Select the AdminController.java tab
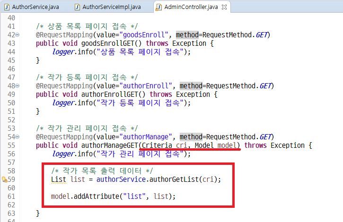 [x=191, y=7]
